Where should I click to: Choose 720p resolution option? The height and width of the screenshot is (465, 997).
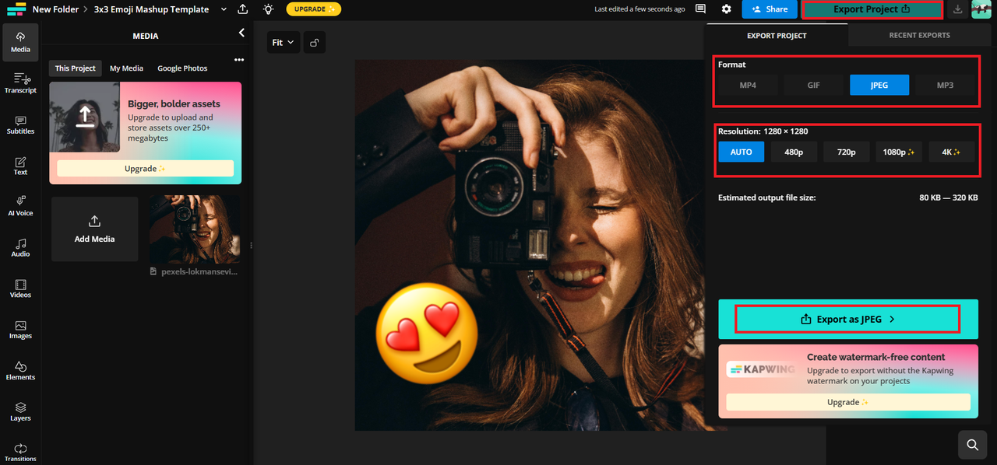[x=846, y=152]
